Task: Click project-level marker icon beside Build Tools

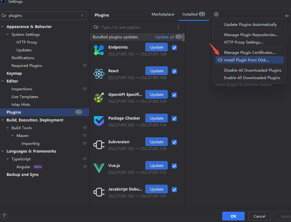Action: (x=85, y=128)
